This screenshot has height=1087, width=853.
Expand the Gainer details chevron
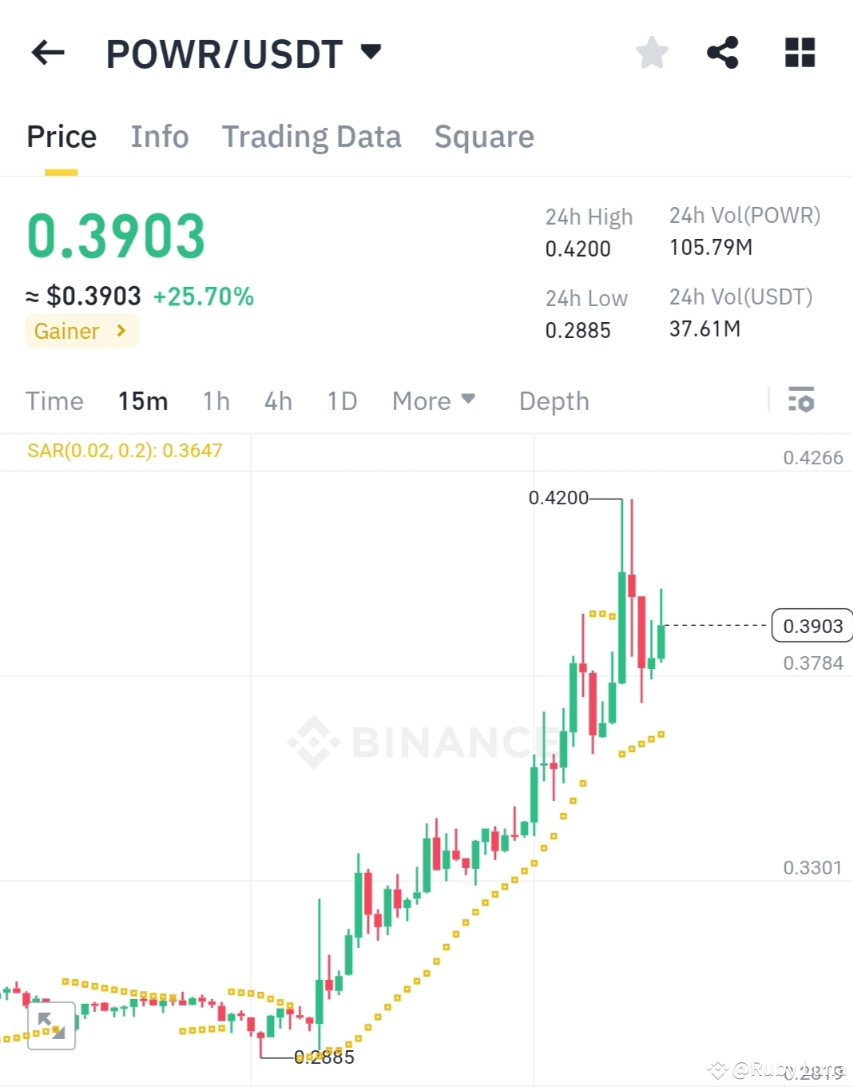pyautogui.click(x=120, y=331)
